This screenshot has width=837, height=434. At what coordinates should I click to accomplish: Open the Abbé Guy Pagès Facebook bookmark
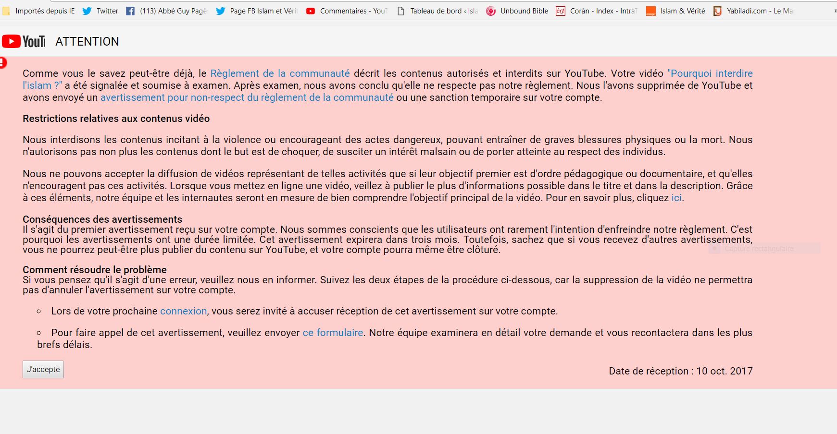coord(166,11)
